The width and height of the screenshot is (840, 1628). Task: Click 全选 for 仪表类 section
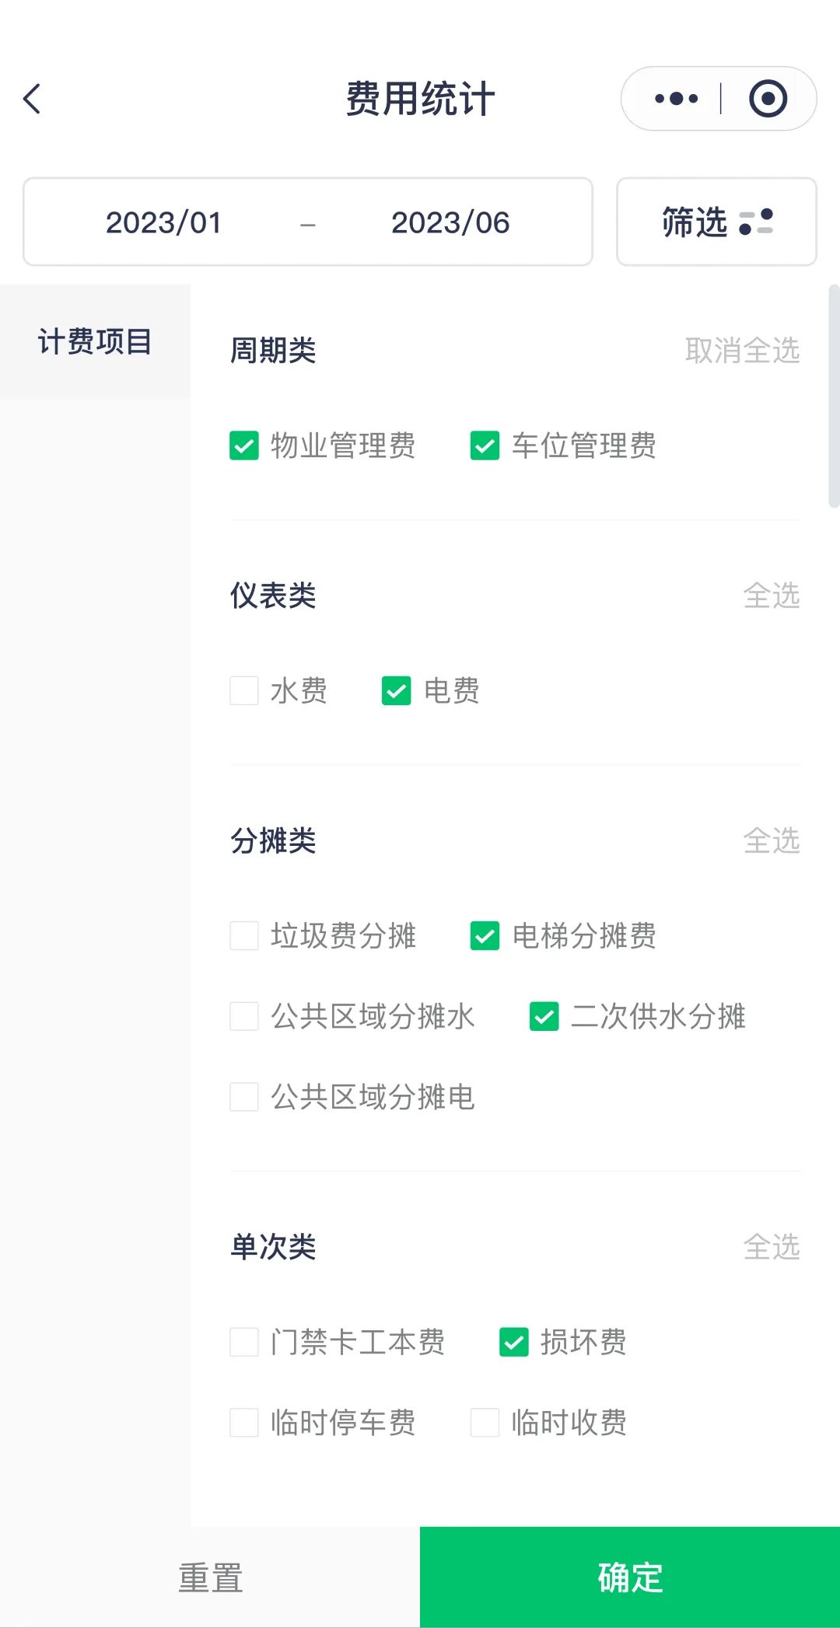pyautogui.click(x=771, y=596)
